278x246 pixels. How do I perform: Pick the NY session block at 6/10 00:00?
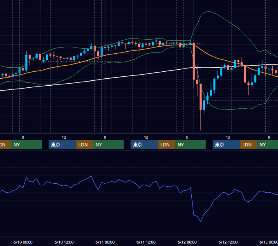pos(26,145)
